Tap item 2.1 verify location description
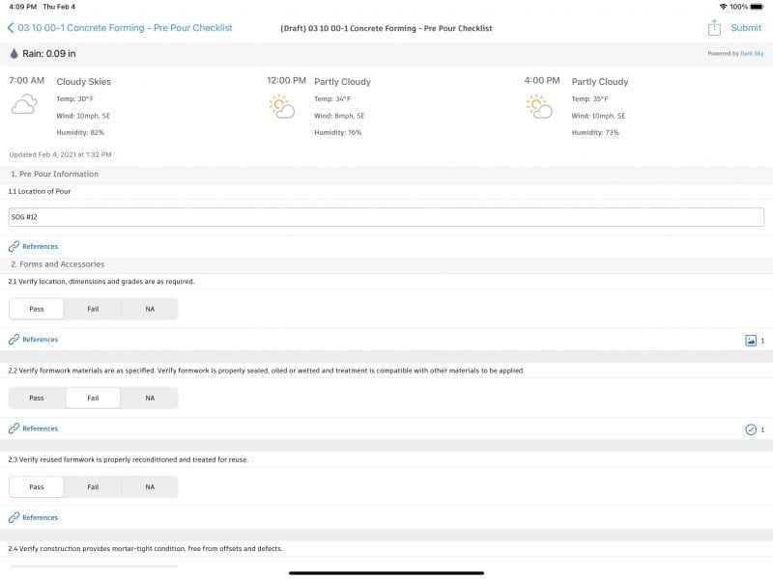This screenshot has width=773, height=579. [101, 282]
